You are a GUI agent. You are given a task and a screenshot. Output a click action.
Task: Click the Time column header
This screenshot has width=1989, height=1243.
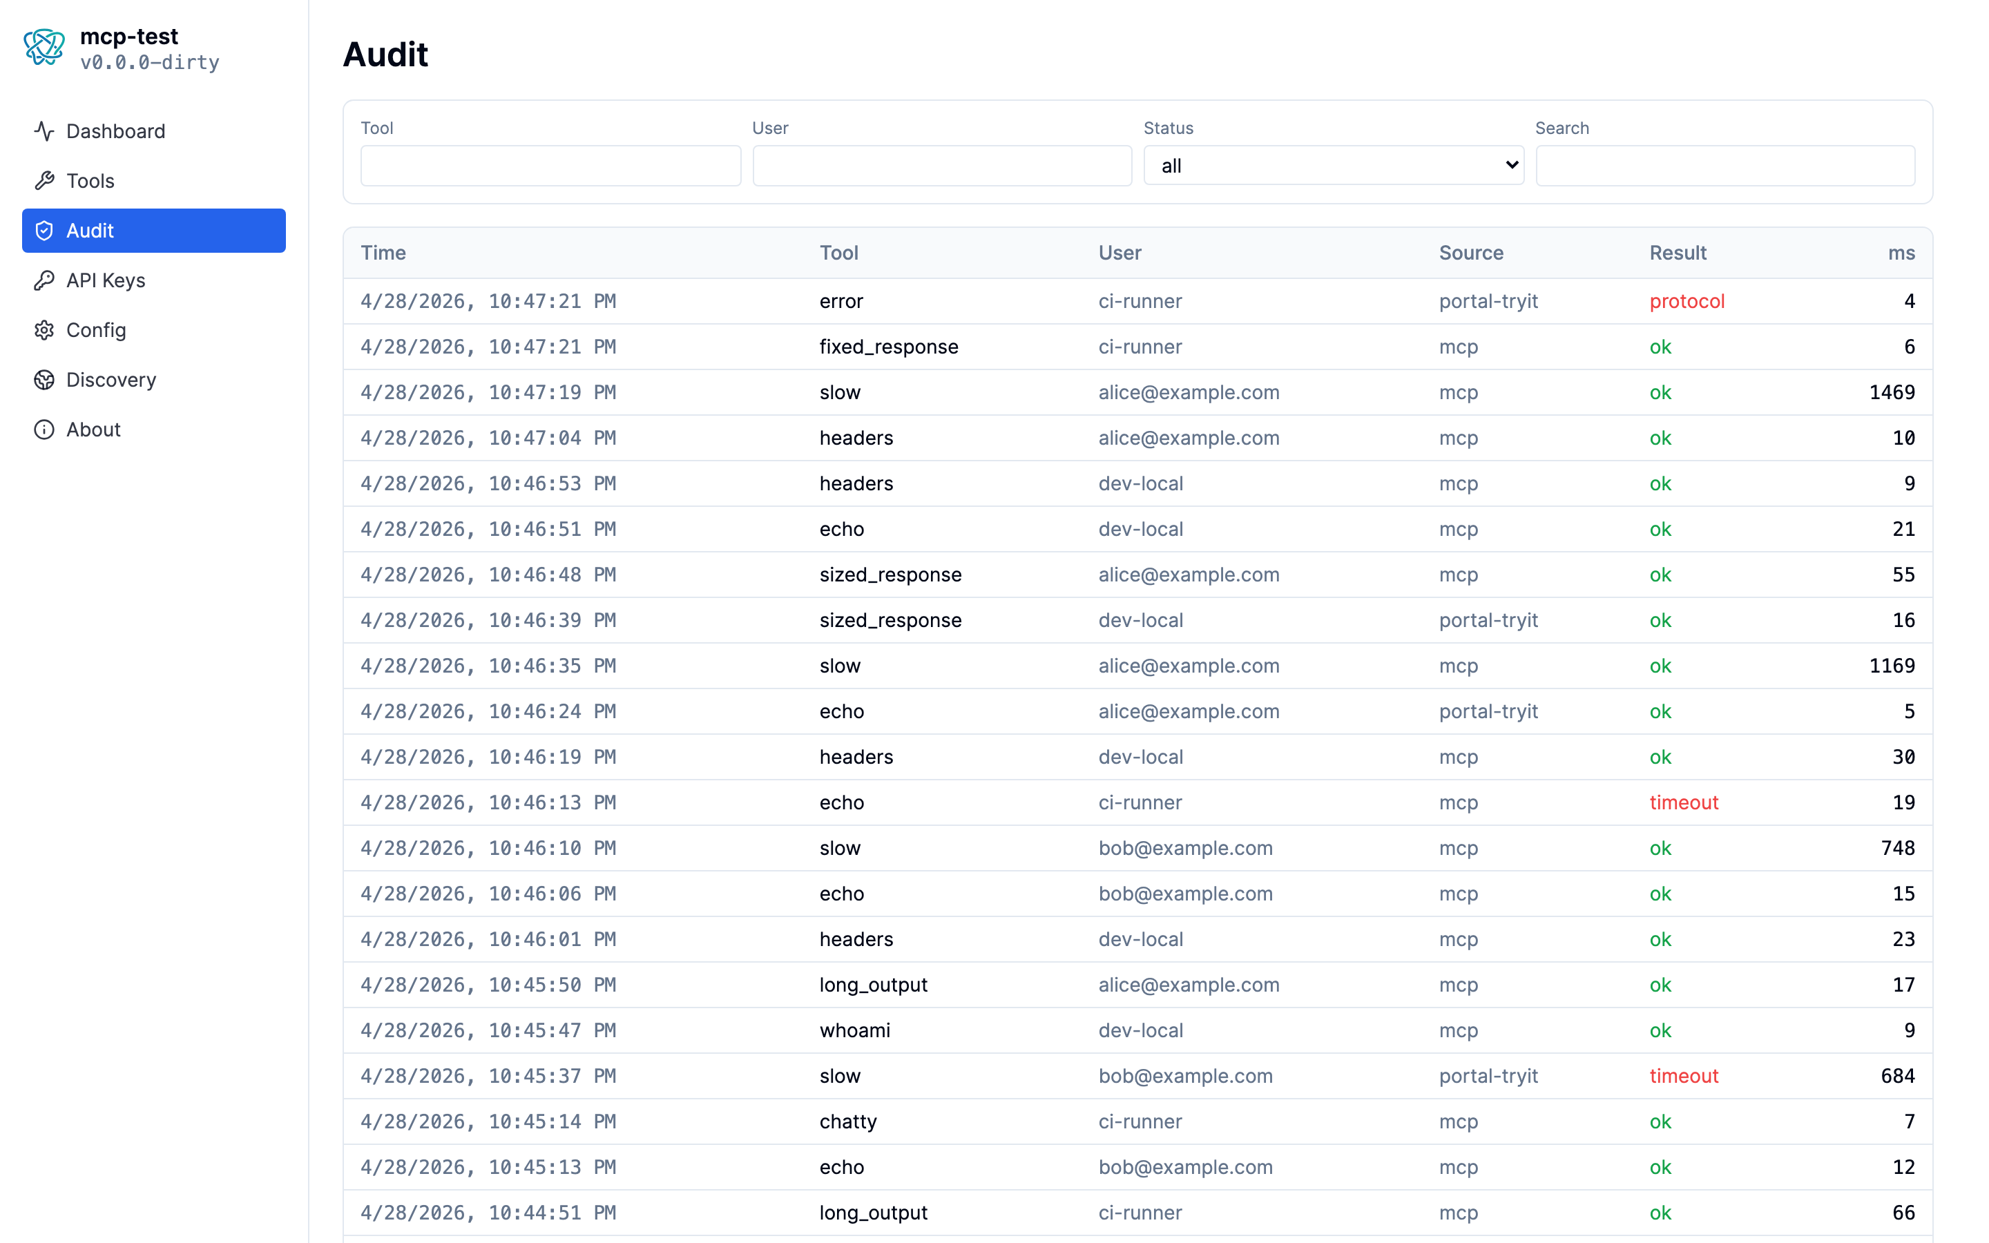point(383,252)
